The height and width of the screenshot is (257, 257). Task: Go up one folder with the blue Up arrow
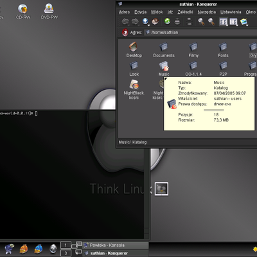(145, 21)
